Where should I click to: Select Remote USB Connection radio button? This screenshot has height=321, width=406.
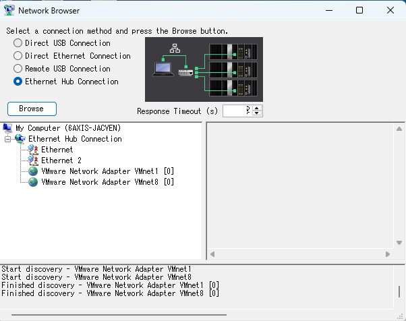[18, 69]
